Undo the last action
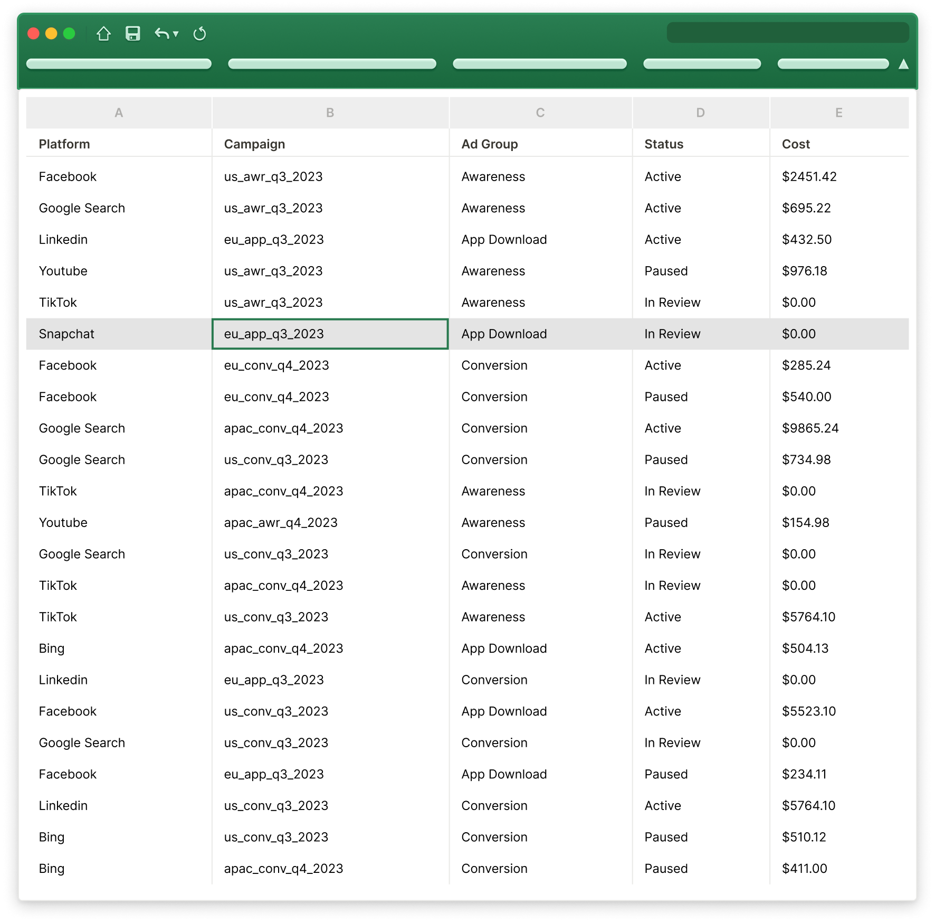Viewport: 935px width, 922px height. coord(161,33)
